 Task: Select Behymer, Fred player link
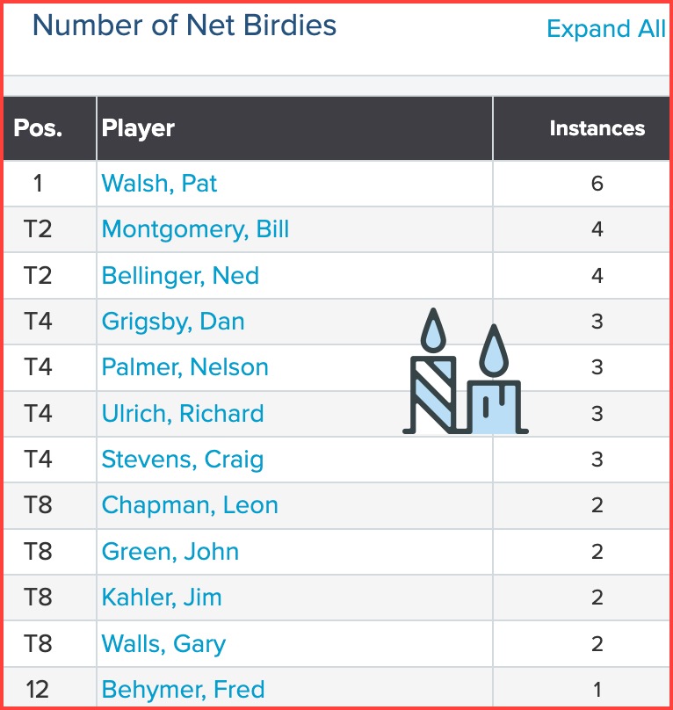(x=183, y=690)
